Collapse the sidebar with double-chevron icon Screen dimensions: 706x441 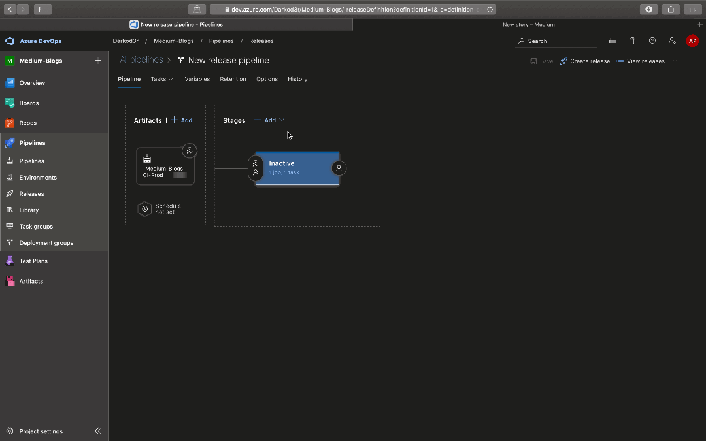coord(97,431)
